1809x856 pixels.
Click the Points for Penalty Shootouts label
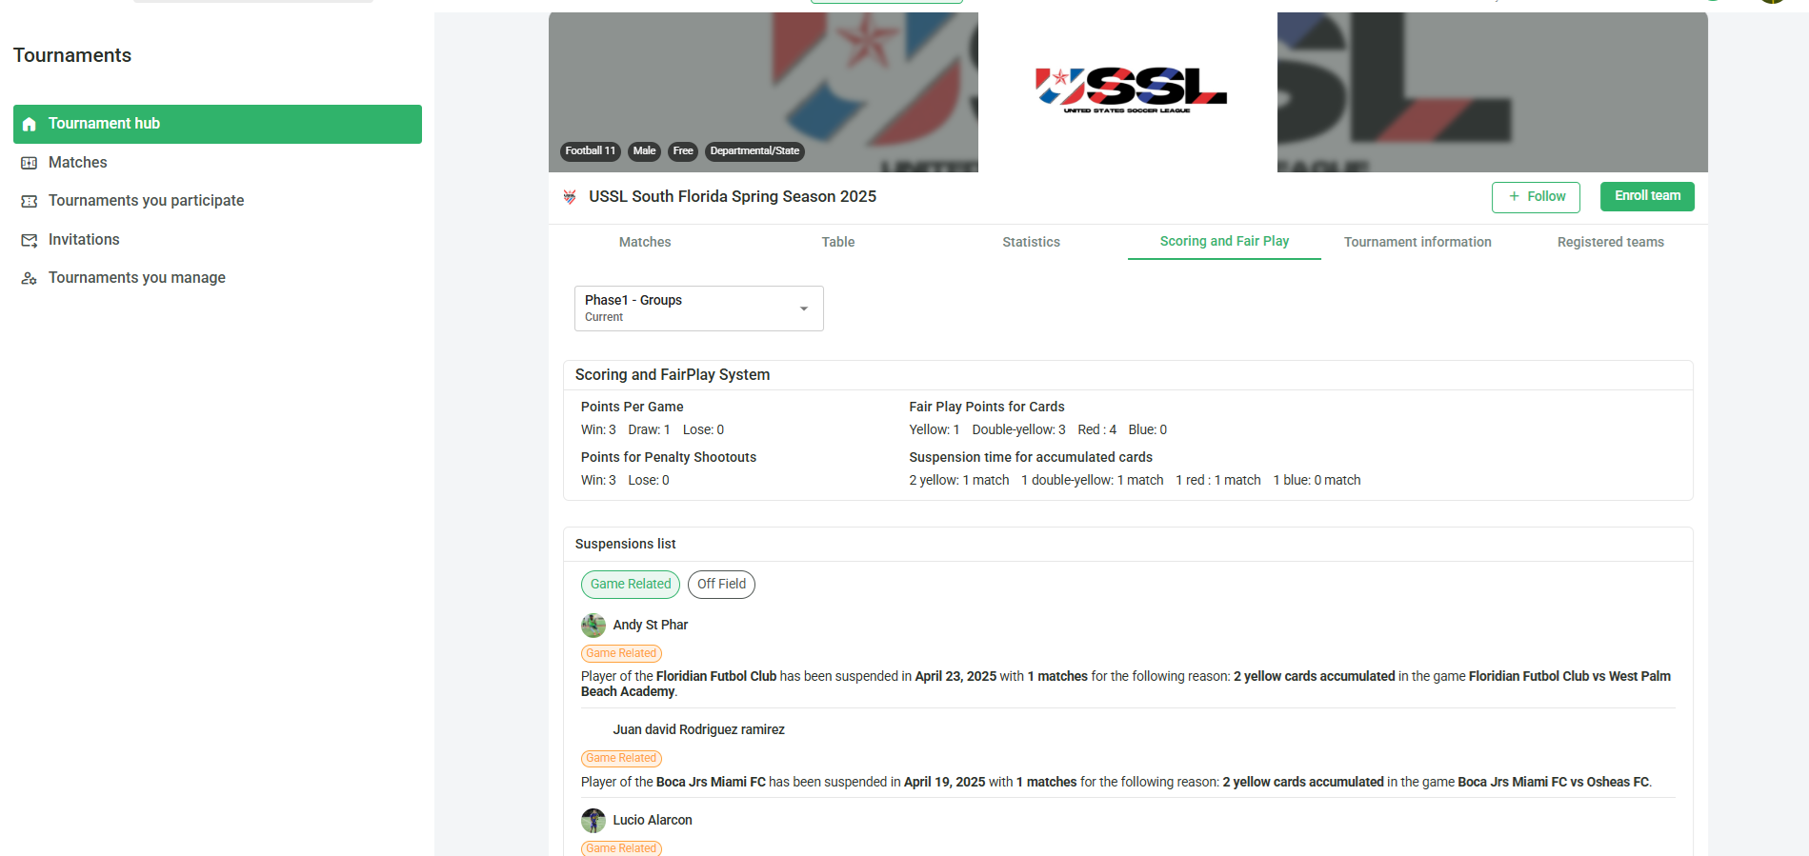(x=669, y=458)
